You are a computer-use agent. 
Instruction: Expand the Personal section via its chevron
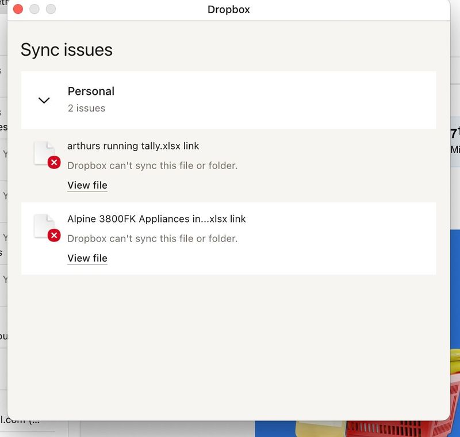[x=44, y=100]
